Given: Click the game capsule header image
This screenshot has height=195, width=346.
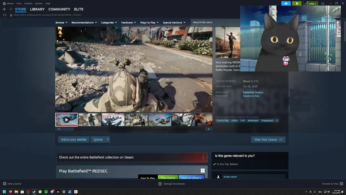Looking at the screenshot, I should tap(228, 42).
